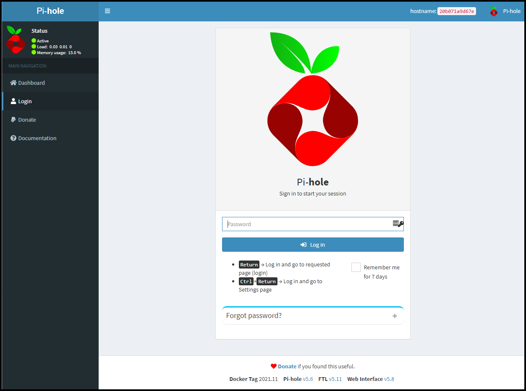
Task: Click the Donate flag icon in sidebar
Action: 13,120
